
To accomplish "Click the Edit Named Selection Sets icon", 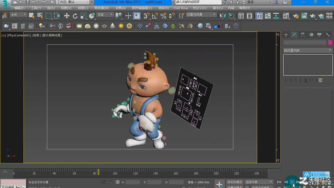I will pos(182,16).
